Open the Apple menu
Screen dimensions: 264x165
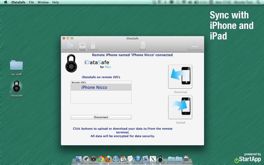[6, 2]
